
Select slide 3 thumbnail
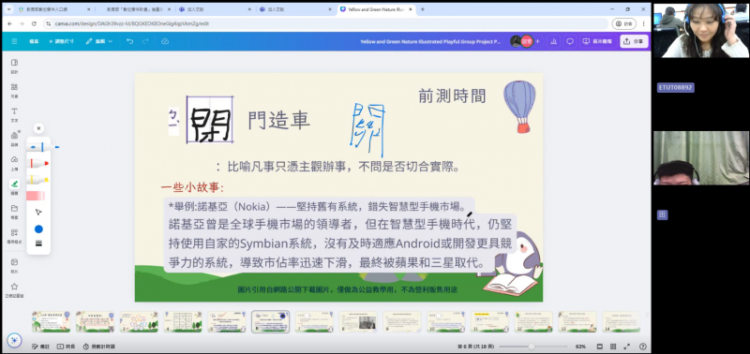point(139,321)
